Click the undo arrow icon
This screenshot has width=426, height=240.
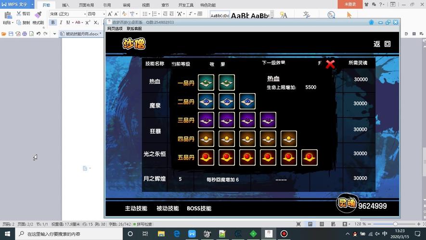[x=39, y=34]
